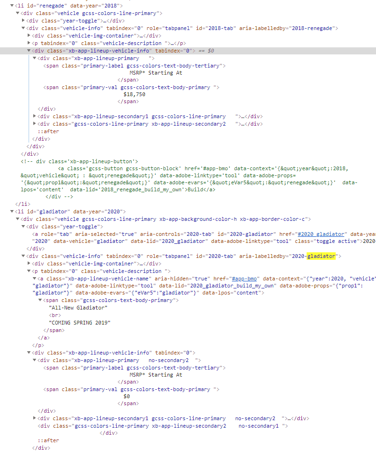The image size is (376, 453).
Task: Select the commented-out xb-app-lineup-button line
Action: click(79, 161)
